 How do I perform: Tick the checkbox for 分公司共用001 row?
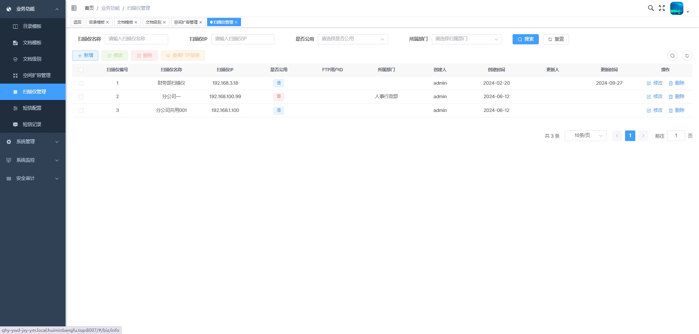81,110
